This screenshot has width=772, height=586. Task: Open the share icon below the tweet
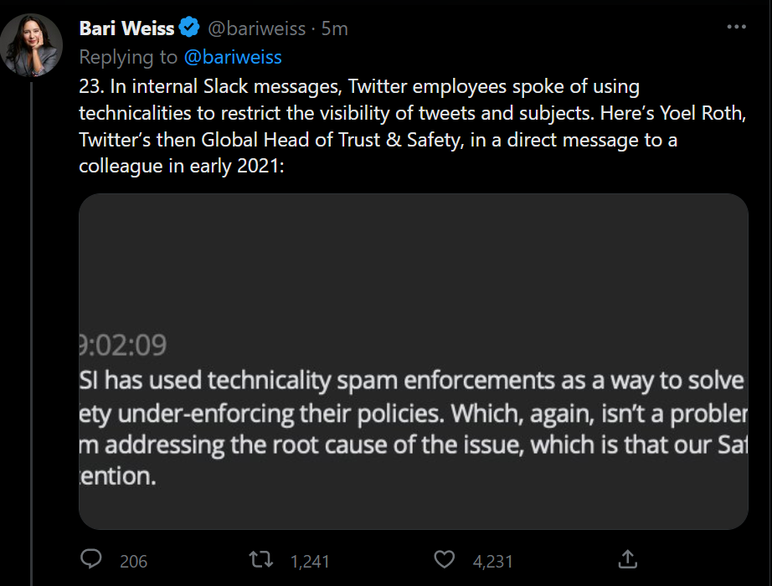(x=626, y=558)
